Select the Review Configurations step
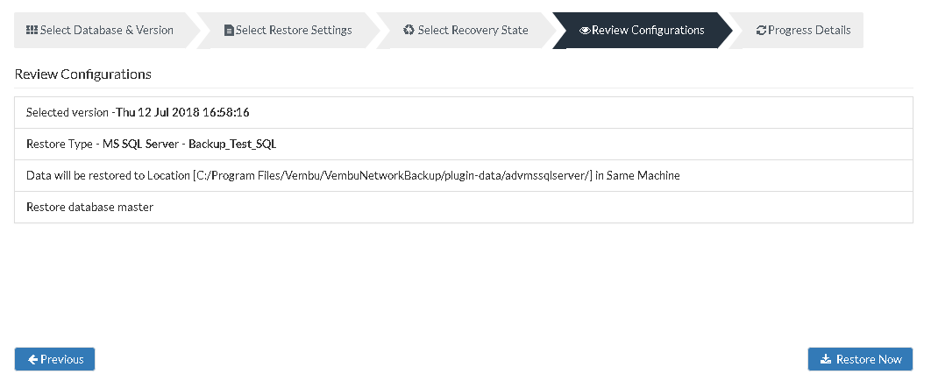 click(x=643, y=31)
